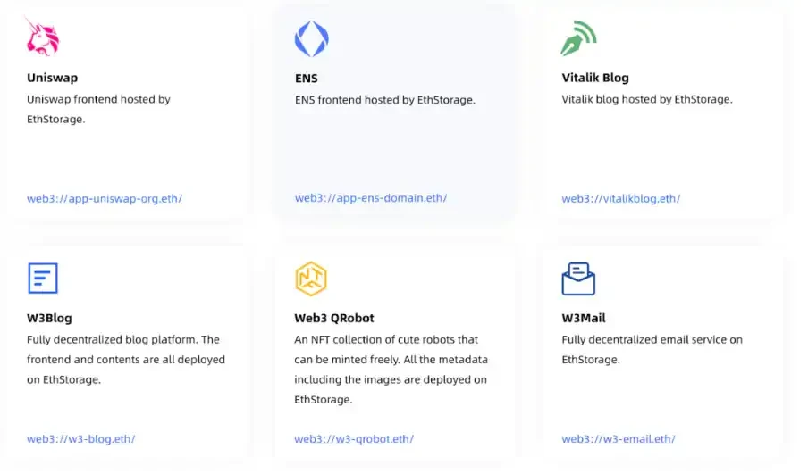Click the W3Mail envelope icon

pyautogui.click(x=578, y=279)
